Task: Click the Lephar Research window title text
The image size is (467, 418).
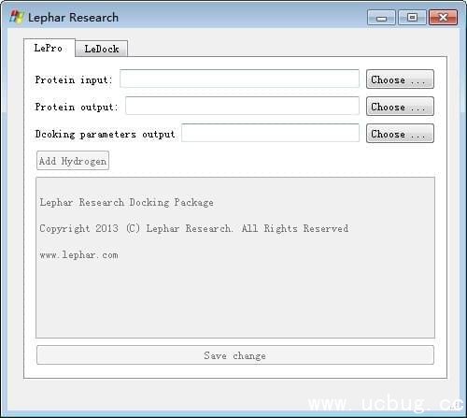Action: [73, 18]
